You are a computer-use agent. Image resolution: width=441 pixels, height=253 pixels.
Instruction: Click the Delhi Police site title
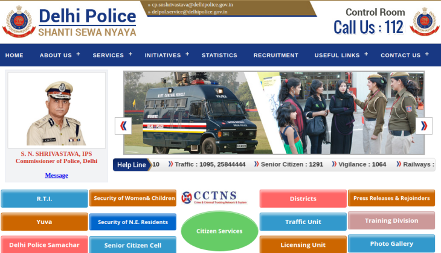(88, 16)
